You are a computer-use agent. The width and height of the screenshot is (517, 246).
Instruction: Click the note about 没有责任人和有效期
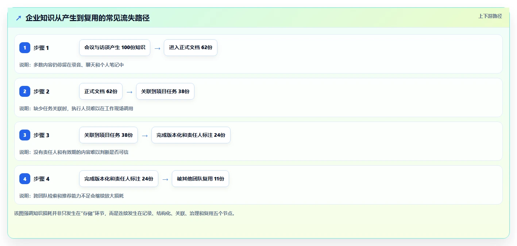pyautogui.click(x=74, y=152)
